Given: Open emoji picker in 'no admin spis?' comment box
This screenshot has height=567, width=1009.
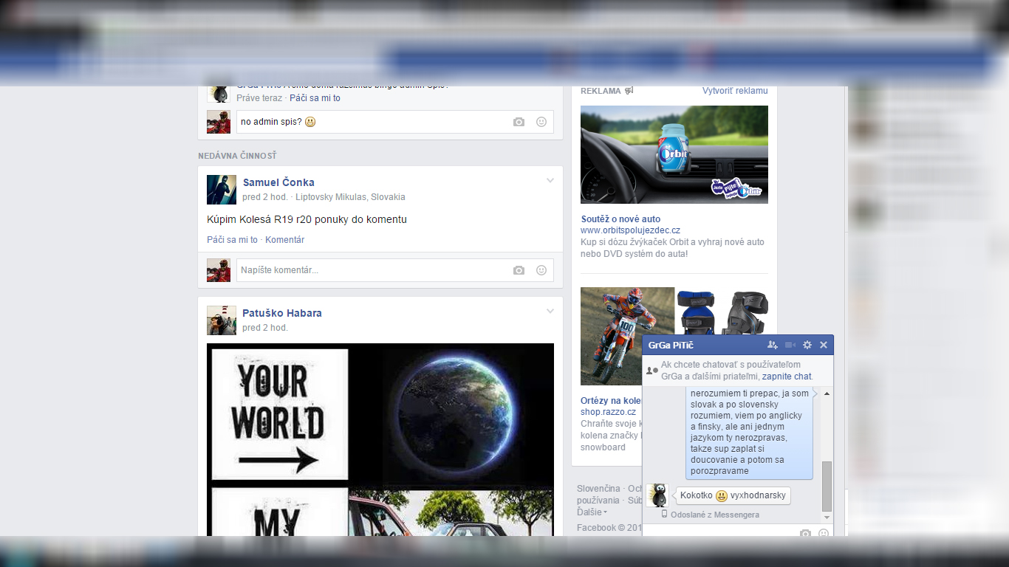Looking at the screenshot, I should (x=541, y=122).
